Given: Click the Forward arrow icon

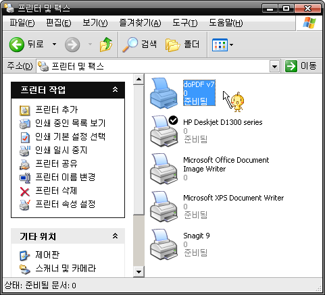Looking at the screenshot, I should [x=72, y=45].
